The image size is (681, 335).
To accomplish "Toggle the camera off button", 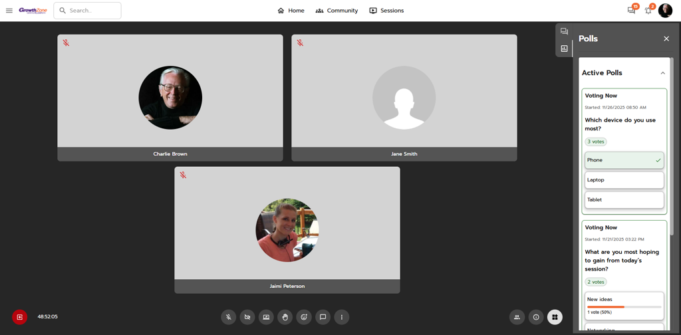I will click(x=247, y=317).
